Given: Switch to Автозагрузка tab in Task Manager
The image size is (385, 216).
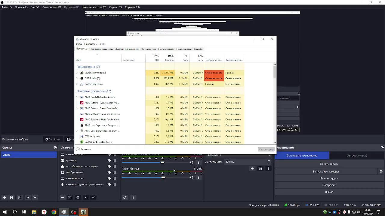Looking at the screenshot, I should pos(149,49).
